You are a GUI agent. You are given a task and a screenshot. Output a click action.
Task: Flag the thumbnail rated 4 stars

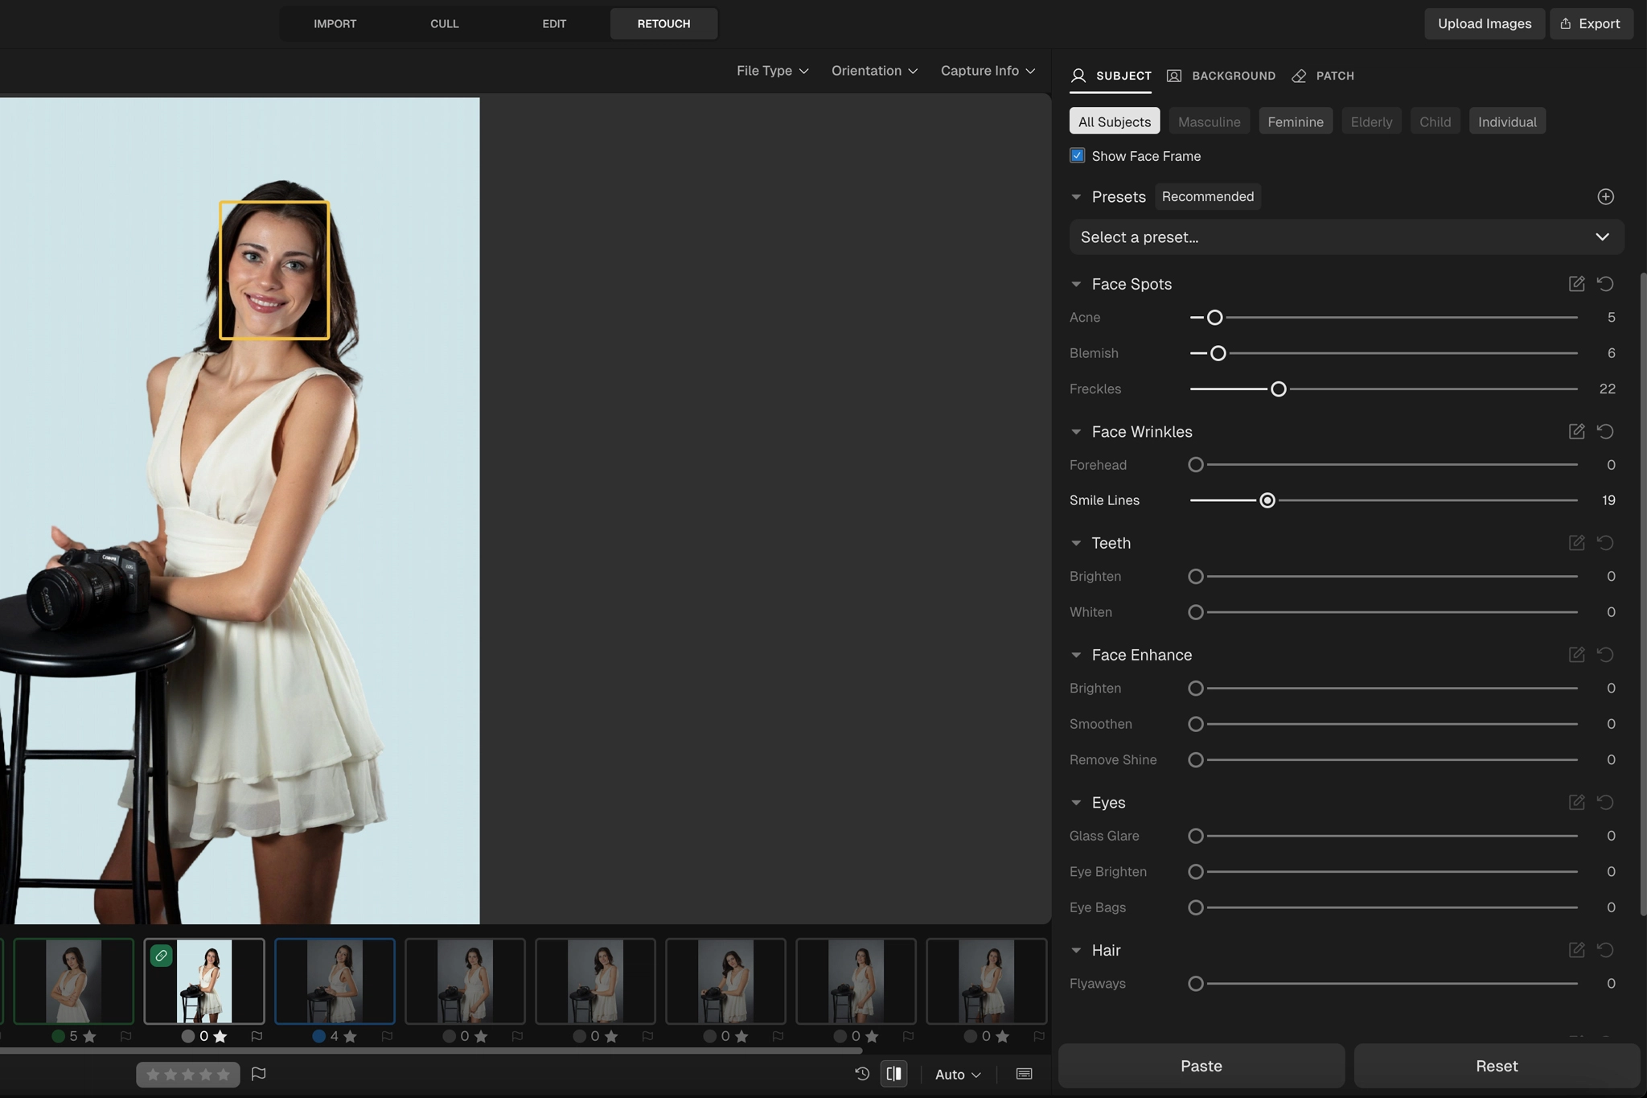click(x=387, y=1036)
